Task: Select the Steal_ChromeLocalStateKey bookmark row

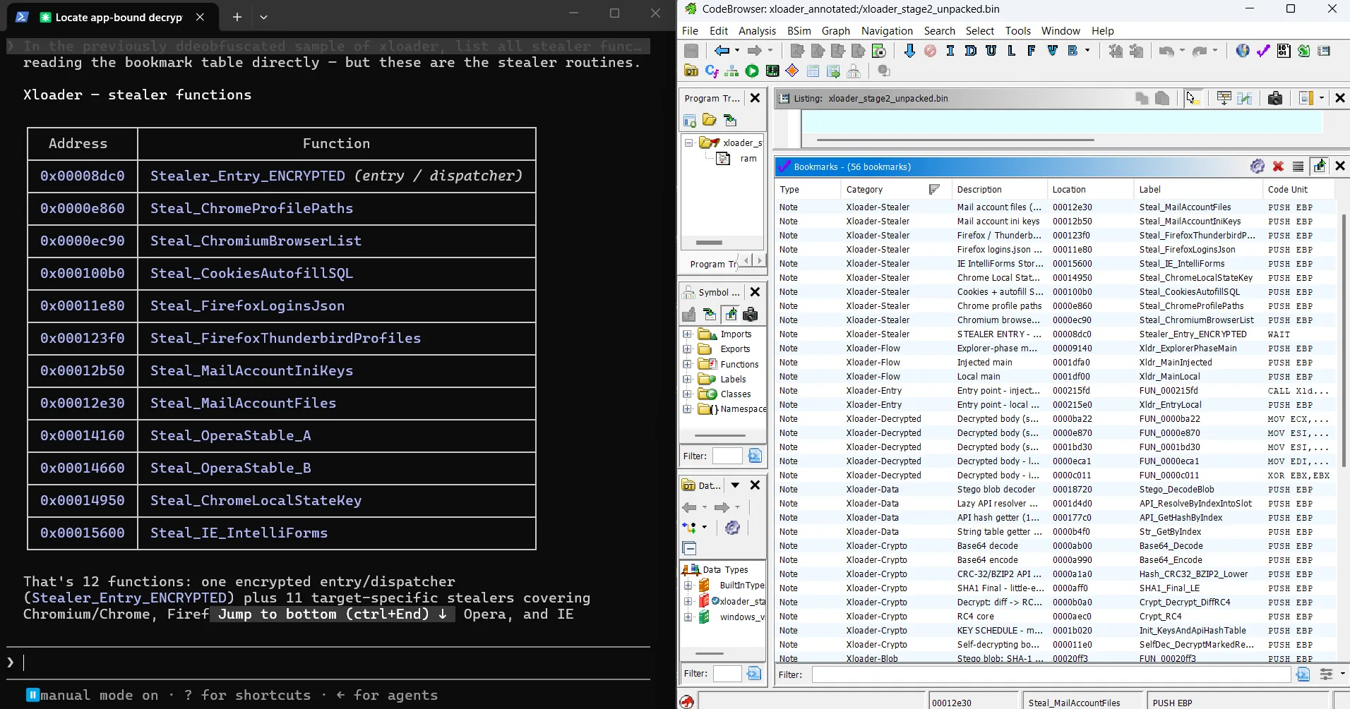Action: pos(1055,277)
